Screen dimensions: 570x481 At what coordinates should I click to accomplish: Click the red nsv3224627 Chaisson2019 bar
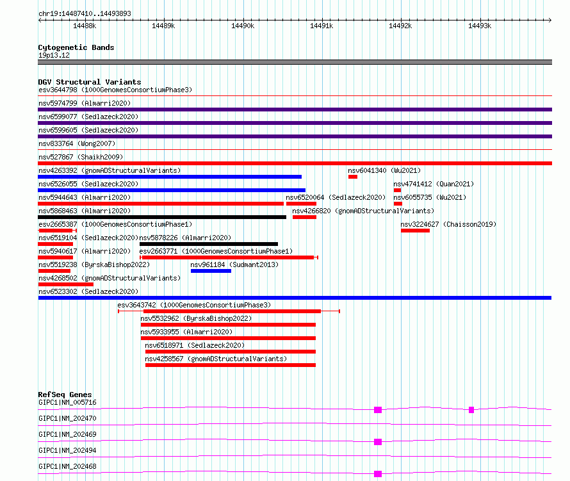tap(415, 231)
